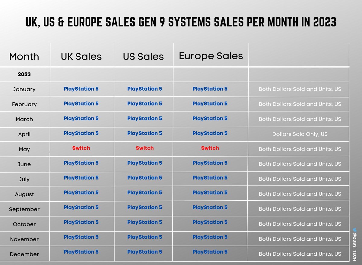Click the January row month label
The image size is (362, 265).
24,89
